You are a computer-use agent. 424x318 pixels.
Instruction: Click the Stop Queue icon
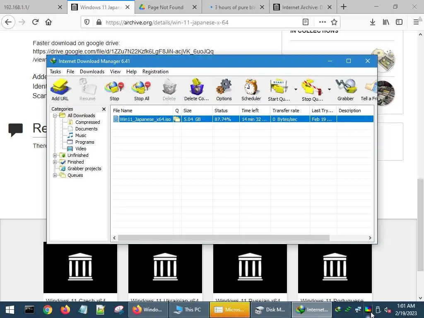click(312, 90)
